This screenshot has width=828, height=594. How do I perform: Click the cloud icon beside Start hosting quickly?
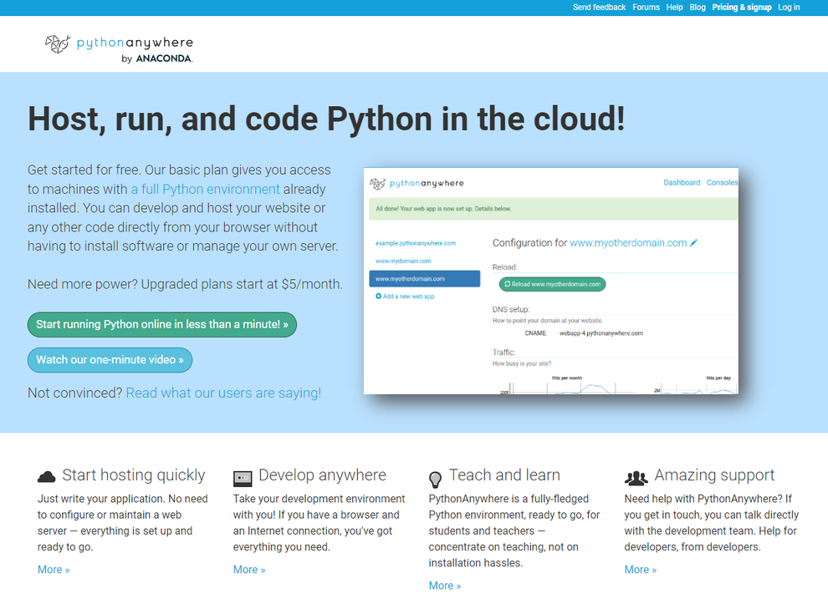47,476
